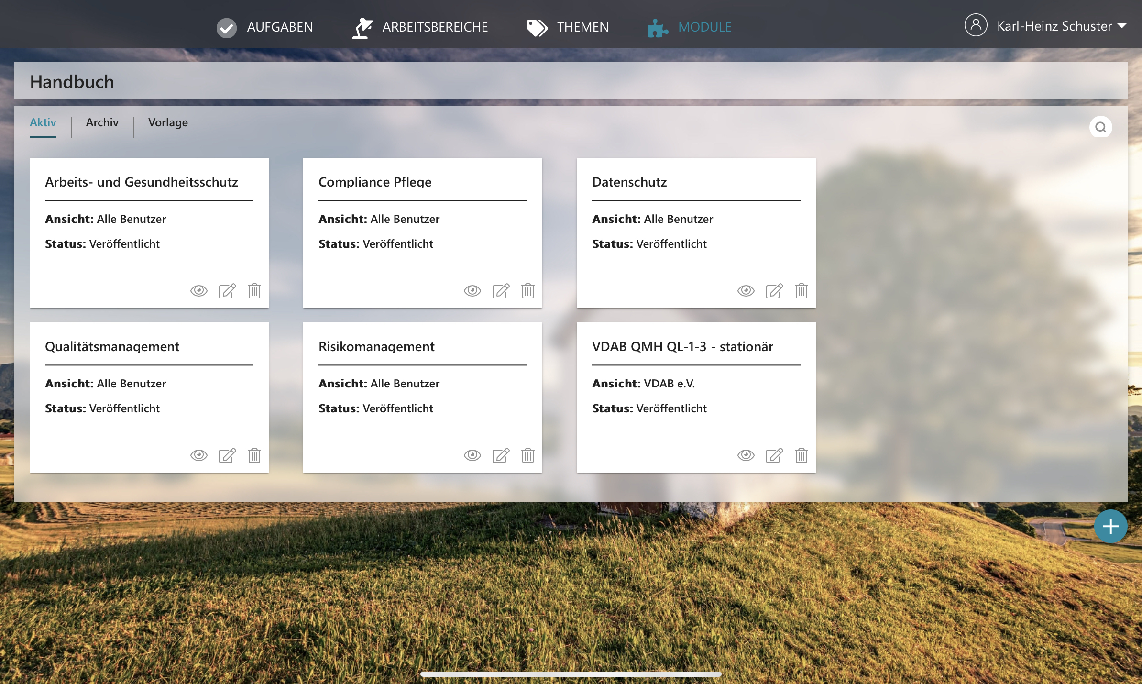The height and width of the screenshot is (684, 1142).
Task: Open the Compliance Pflege card title
Action: tap(375, 182)
